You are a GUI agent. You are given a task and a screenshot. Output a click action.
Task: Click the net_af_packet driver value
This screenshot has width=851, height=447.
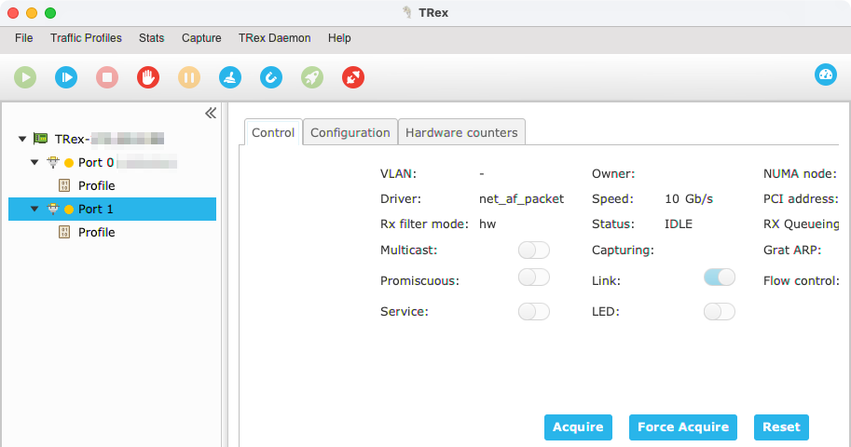pyautogui.click(x=522, y=199)
